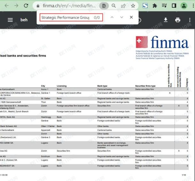Click the 'rised banks and securities firms' heading
This screenshot has height=181, width=195.
tap(23, 56)
